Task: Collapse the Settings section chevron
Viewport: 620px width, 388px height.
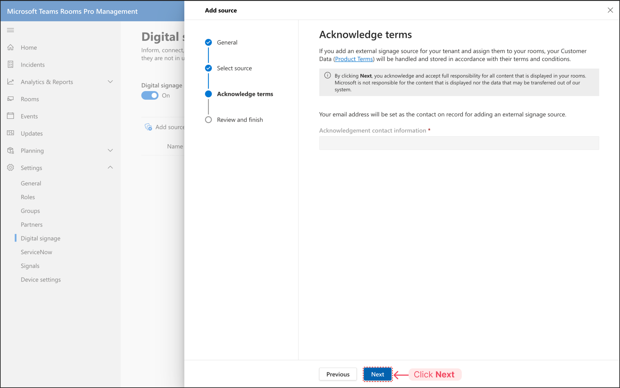Action: pos(110,167)
